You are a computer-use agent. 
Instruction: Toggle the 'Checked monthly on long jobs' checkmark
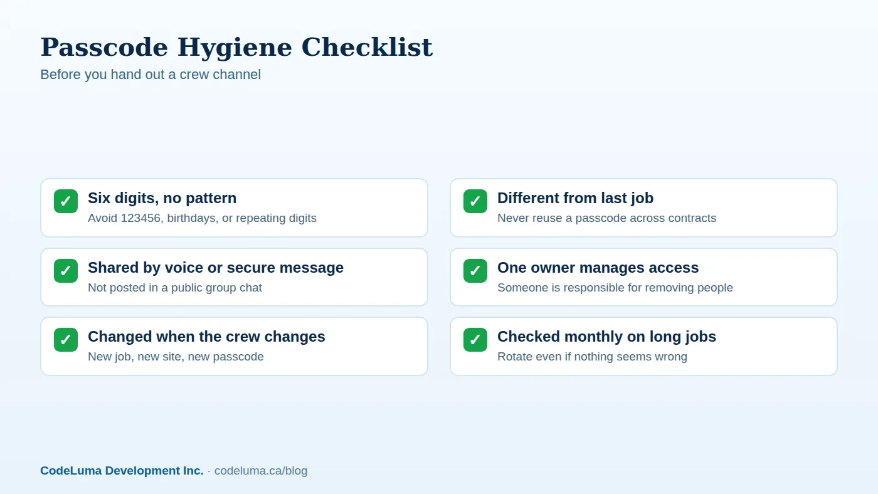pyautogui.click(x=475, y=340)
